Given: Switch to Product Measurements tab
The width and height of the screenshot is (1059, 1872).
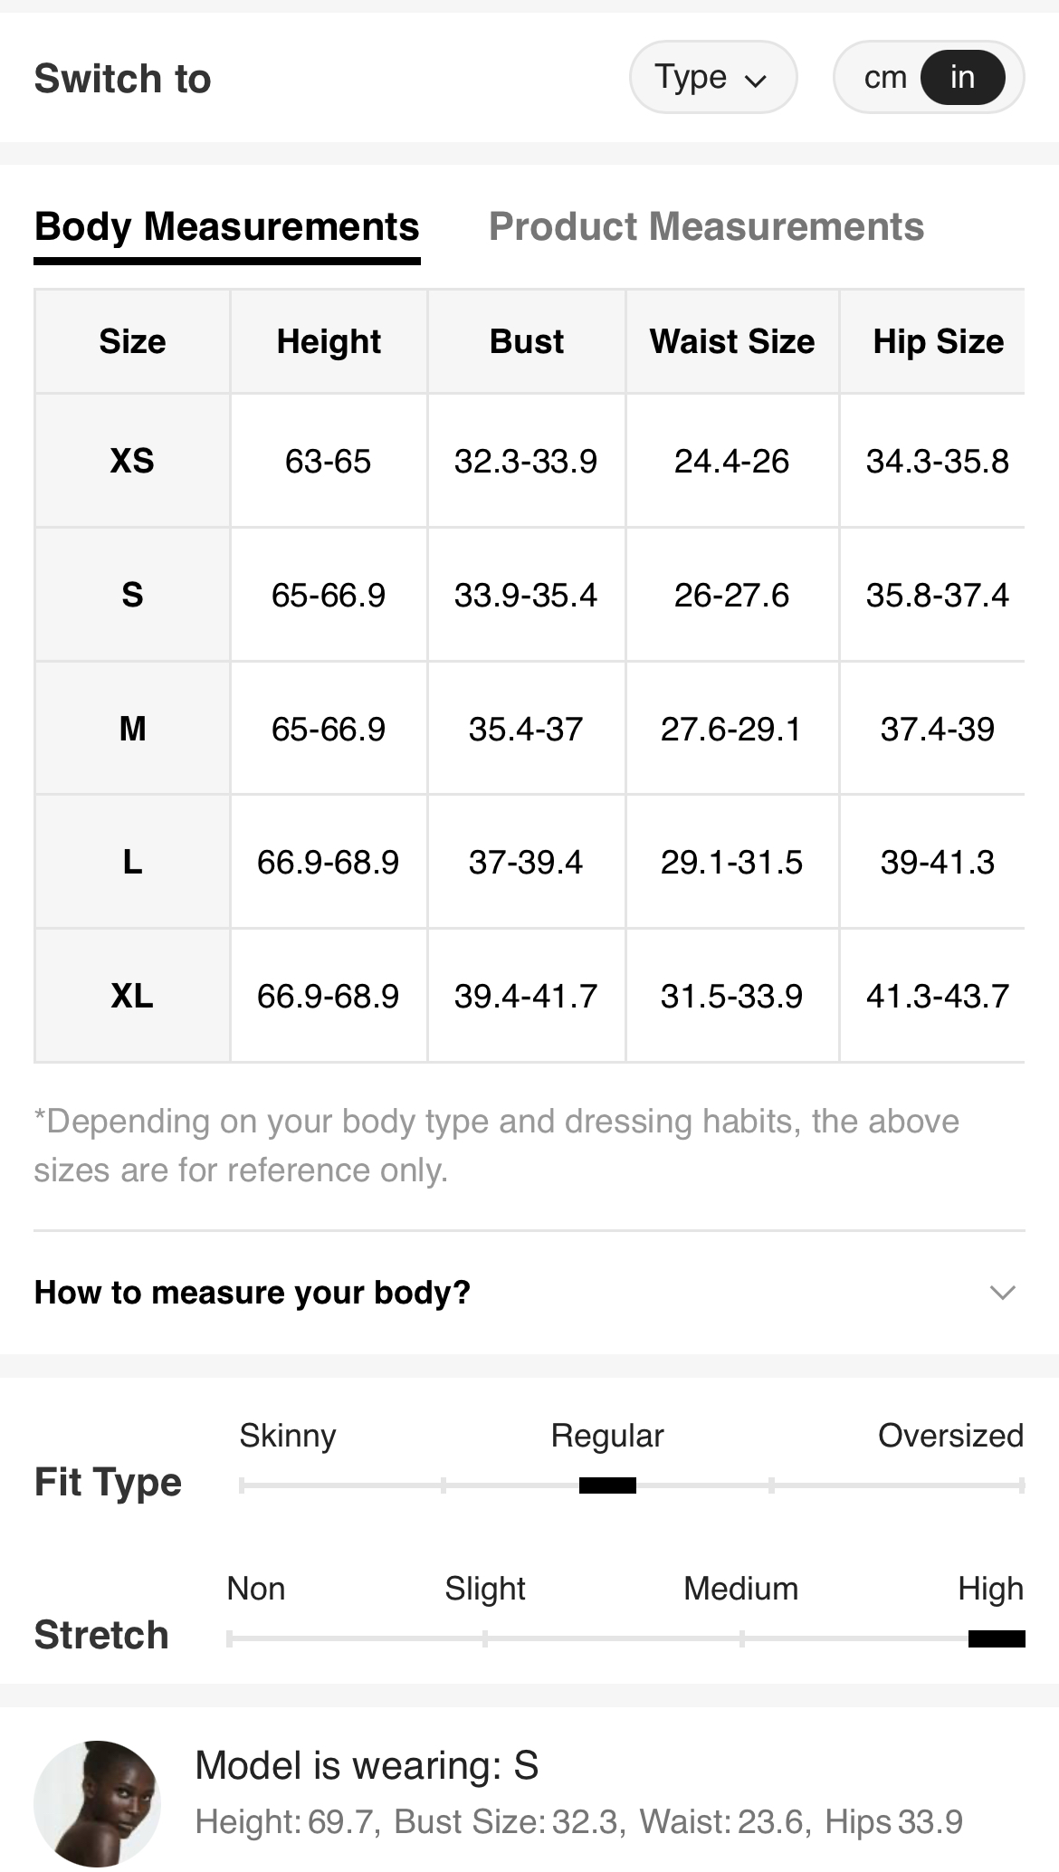Looking at the screenshot, I should (706, 226).
